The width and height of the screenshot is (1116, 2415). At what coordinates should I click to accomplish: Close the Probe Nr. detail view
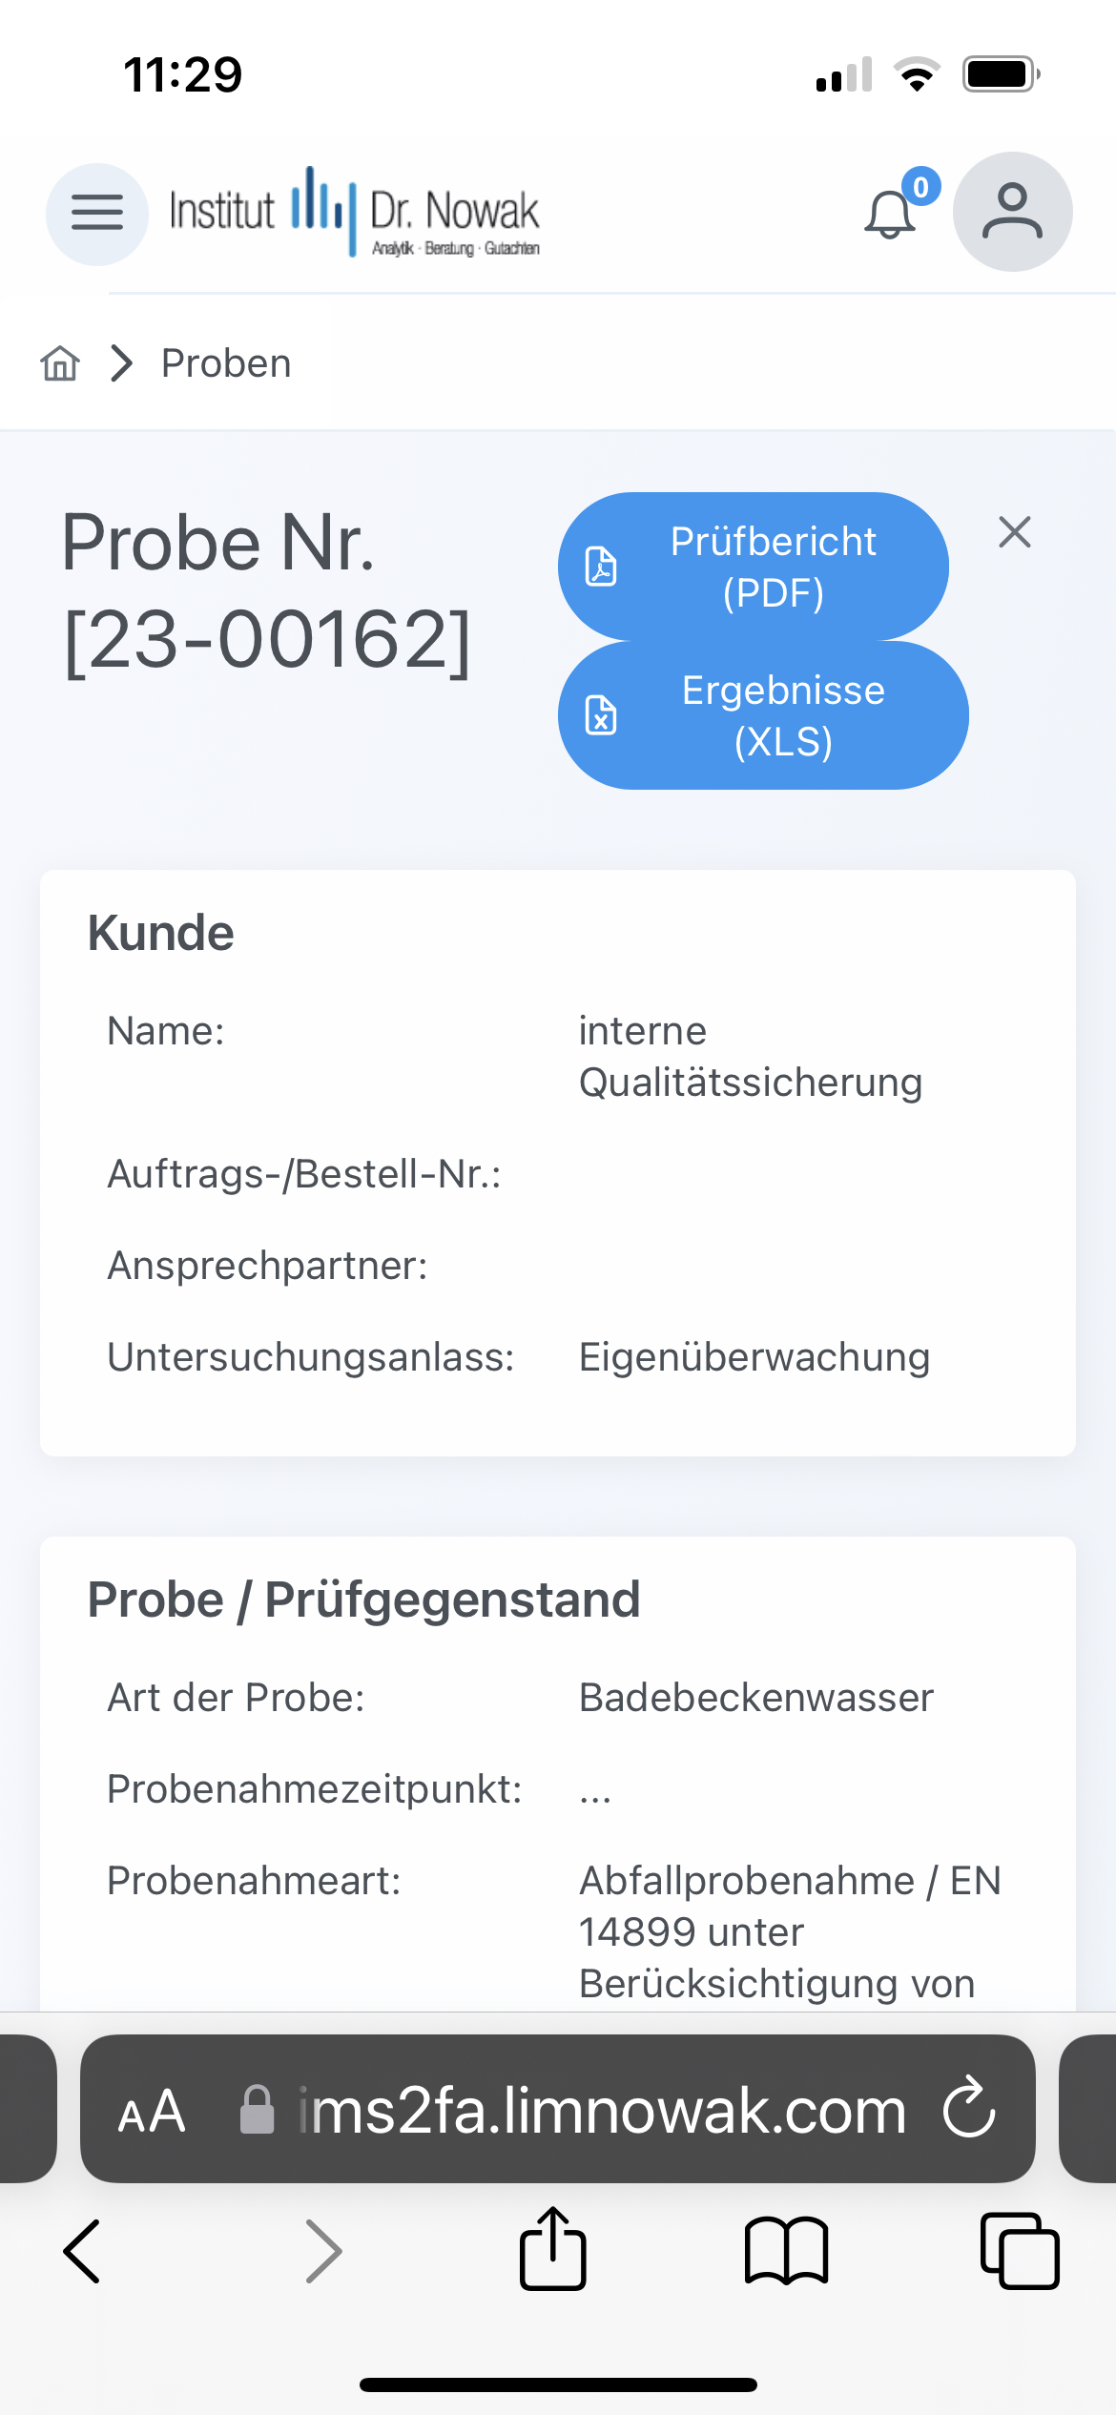click(x=1015, y=532)
